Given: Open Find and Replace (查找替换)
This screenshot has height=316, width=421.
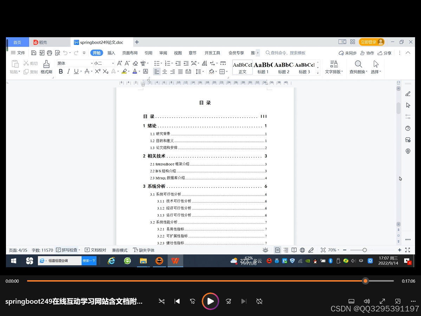Looking at the screenshot, I should click(x=358, y=67).
